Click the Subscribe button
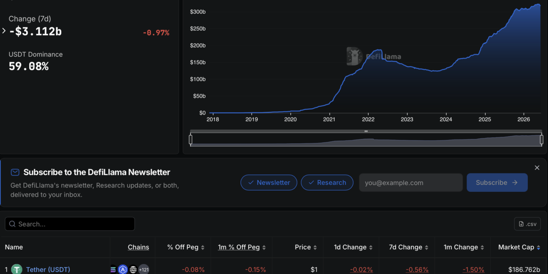Screen dimensions: 548x274 point(497,182)
